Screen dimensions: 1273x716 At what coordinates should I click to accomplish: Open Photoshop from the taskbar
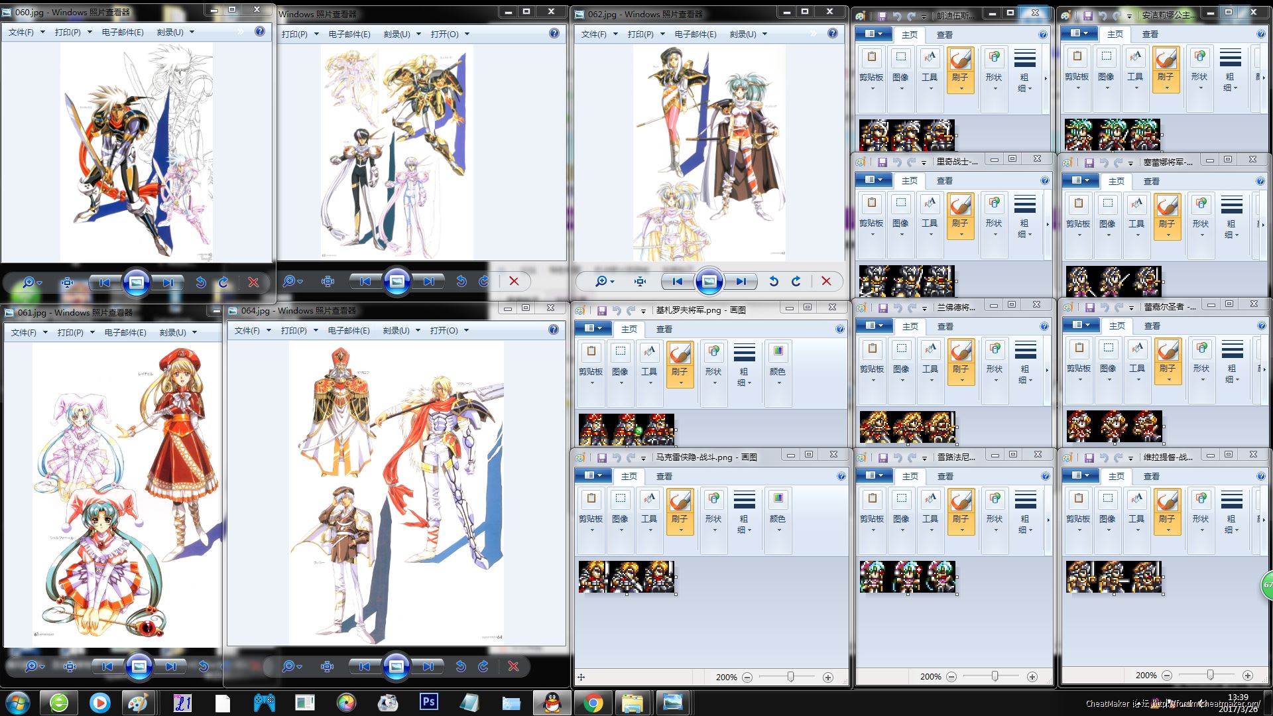[x=429, y=702]
